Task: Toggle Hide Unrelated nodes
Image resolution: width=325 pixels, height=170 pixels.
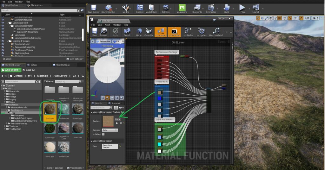Action: tap(216, 32)
